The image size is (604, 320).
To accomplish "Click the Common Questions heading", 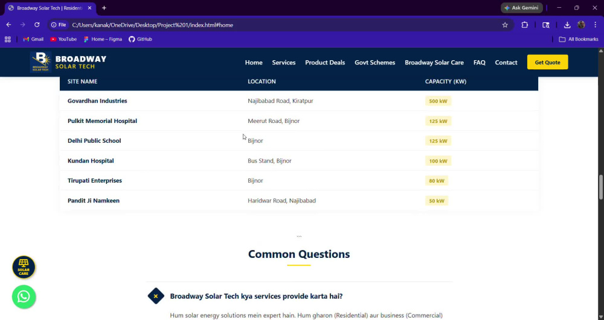I will click(x=299, y=254).
